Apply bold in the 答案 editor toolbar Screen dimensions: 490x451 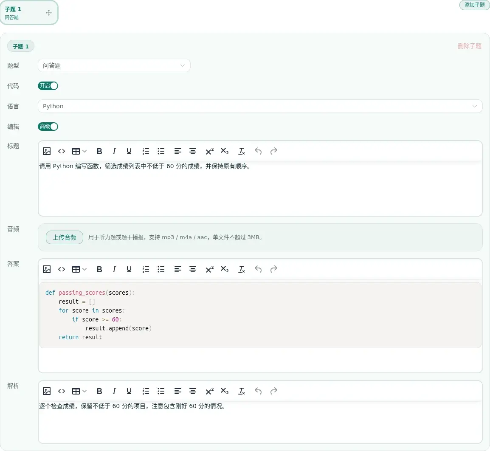(x=99, y=269)
